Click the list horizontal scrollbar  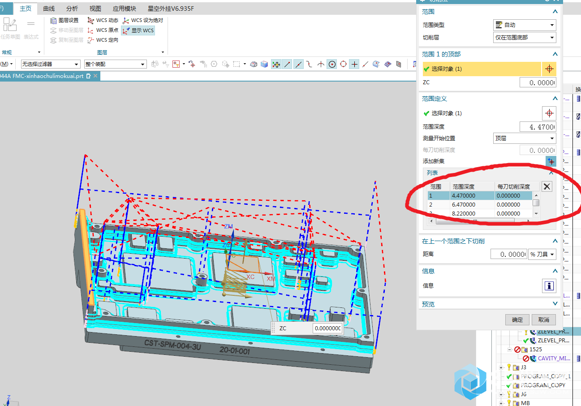tap(480, 221)
